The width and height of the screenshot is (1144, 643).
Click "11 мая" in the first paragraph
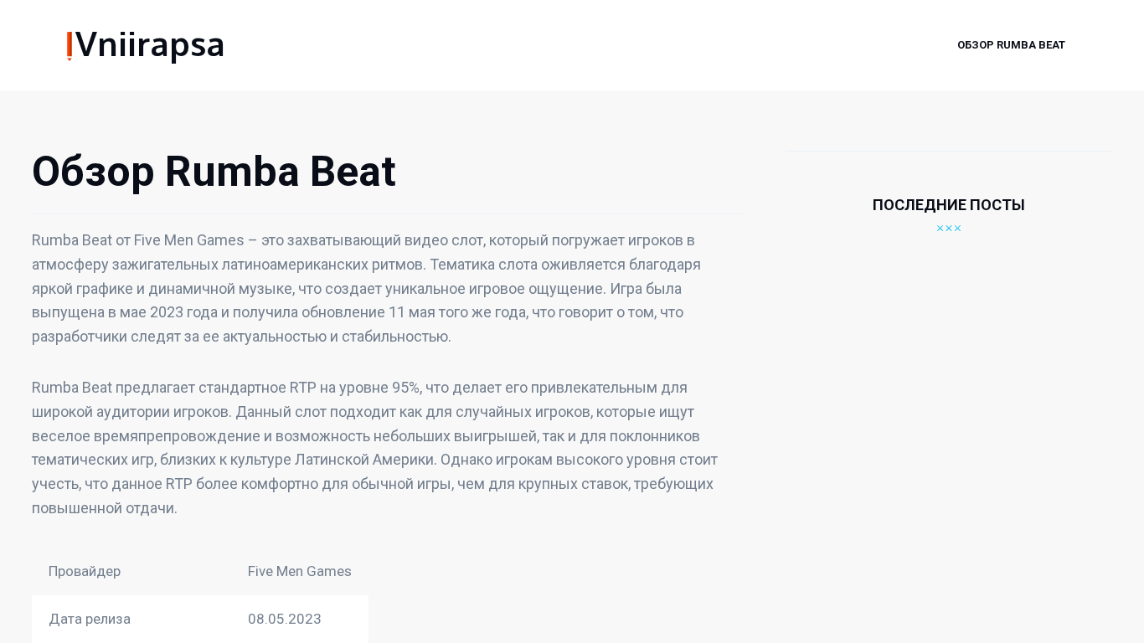(410, 312)
